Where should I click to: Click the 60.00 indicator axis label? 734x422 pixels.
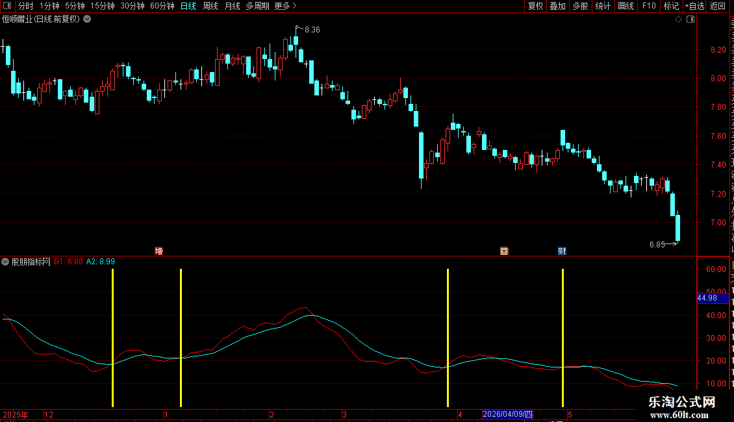(716, 269)
